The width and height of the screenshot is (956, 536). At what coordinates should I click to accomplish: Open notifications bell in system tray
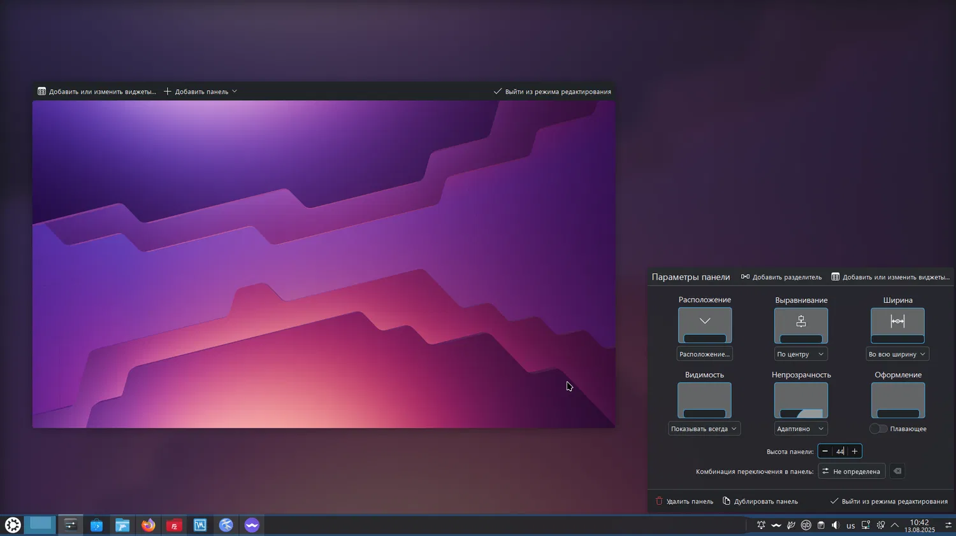pos(761,525)
